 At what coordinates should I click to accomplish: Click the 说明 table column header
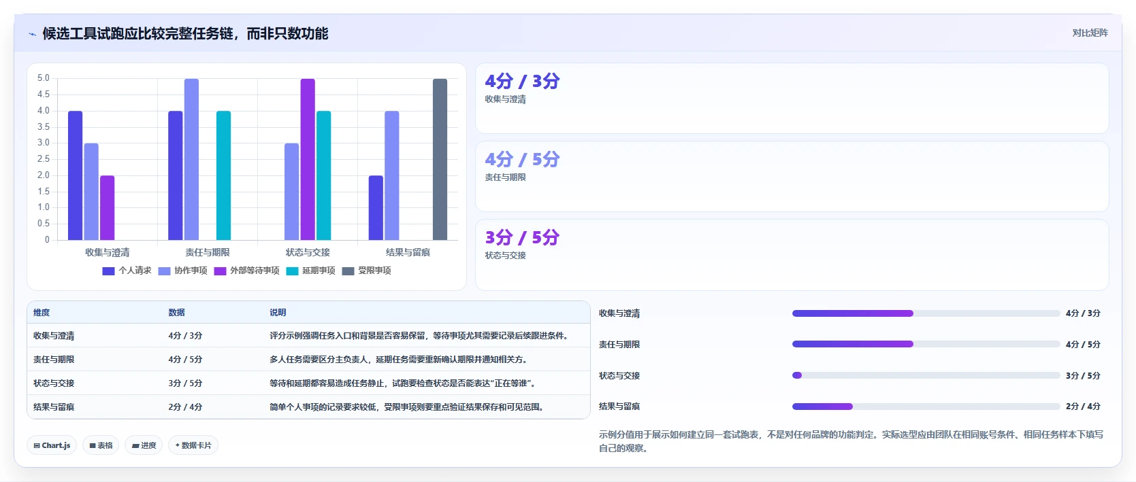coord(278,313)
